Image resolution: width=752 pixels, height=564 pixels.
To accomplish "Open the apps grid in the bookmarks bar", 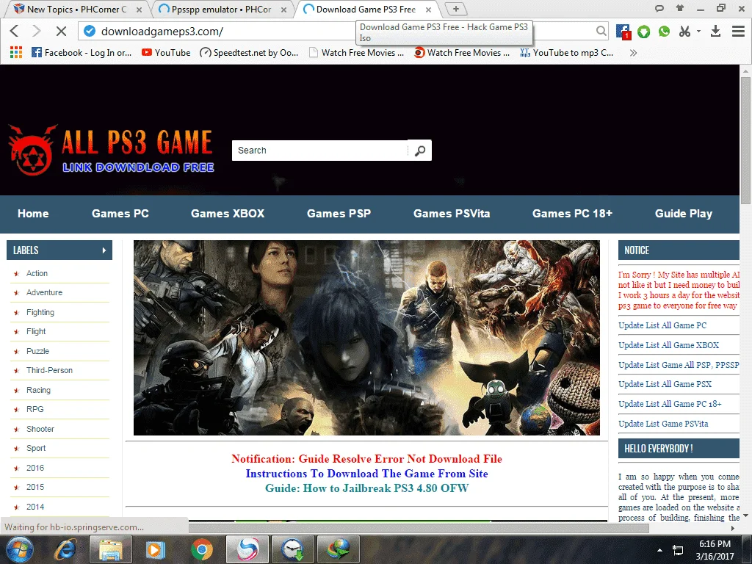I will (16, 52).
